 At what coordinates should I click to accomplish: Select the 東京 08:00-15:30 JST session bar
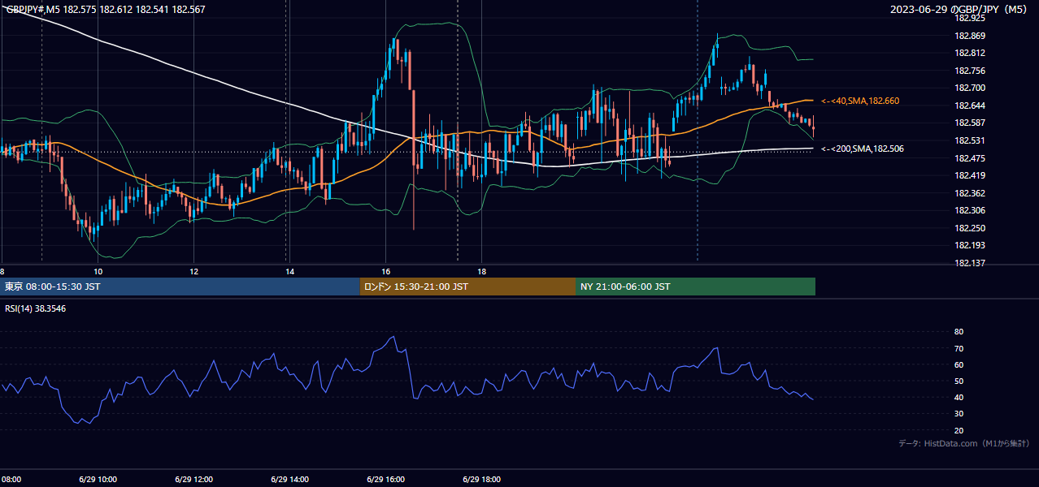[x=180, y=287]
